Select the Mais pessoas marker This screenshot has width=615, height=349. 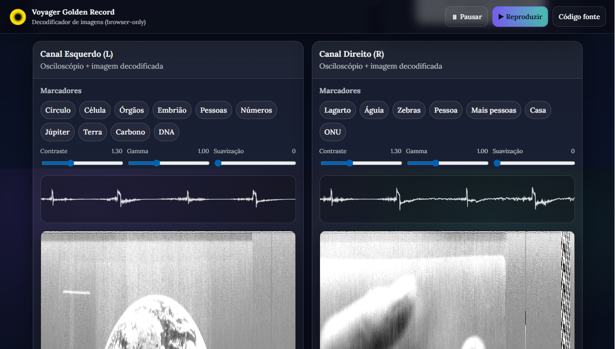click(x=493, y=110)
